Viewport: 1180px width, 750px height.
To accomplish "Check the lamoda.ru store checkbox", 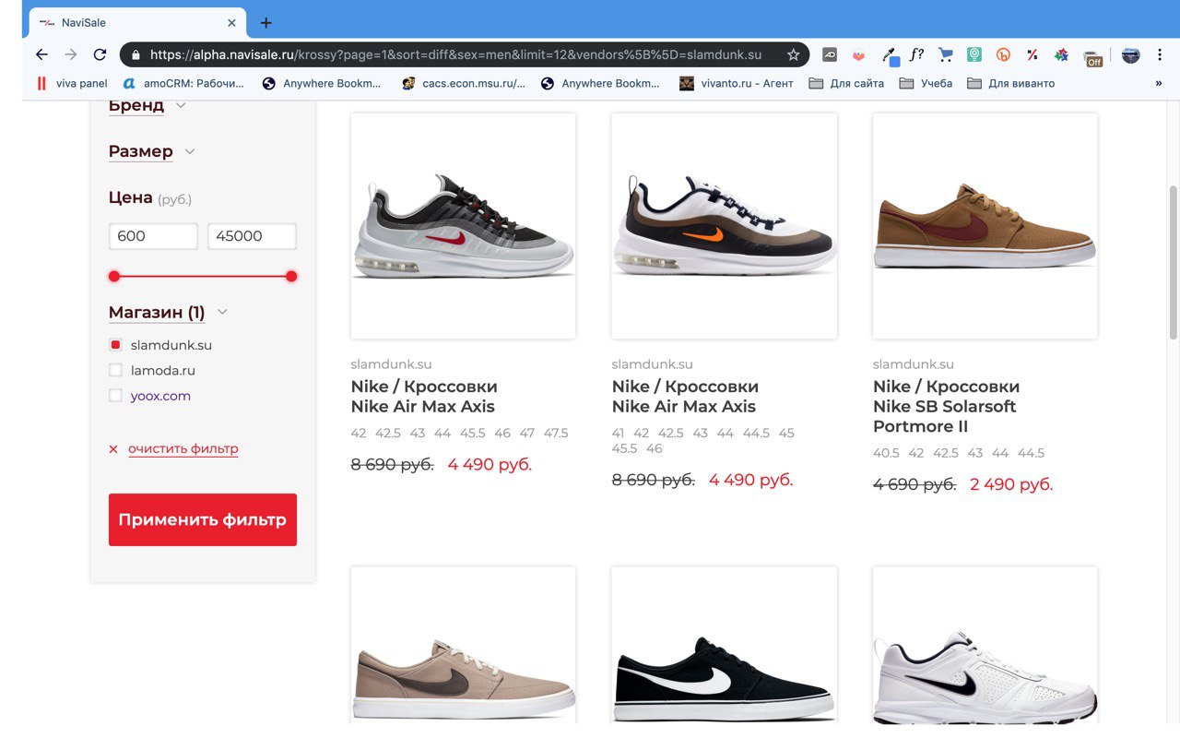I will [x=115, y=371].
